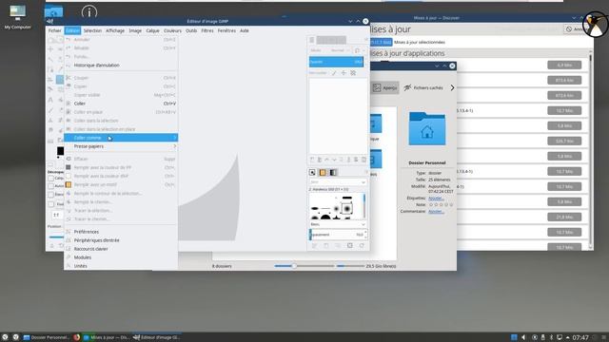The height and width of the screenshot is (342, 609).
Task: Open the Sélection menu in GIMP
Action: pyautogui.click(x=92, y=30)
